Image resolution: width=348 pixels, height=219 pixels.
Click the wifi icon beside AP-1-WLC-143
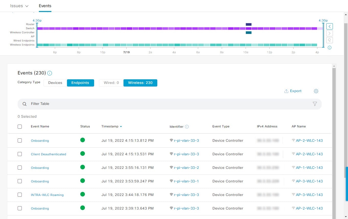click(x=294, y=168)
